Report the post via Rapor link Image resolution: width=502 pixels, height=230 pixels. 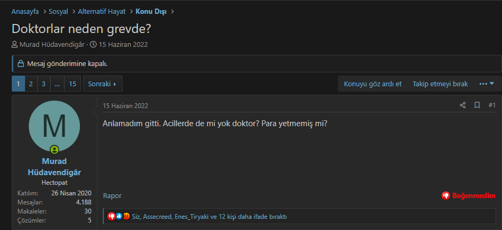[x=112, y=196]
